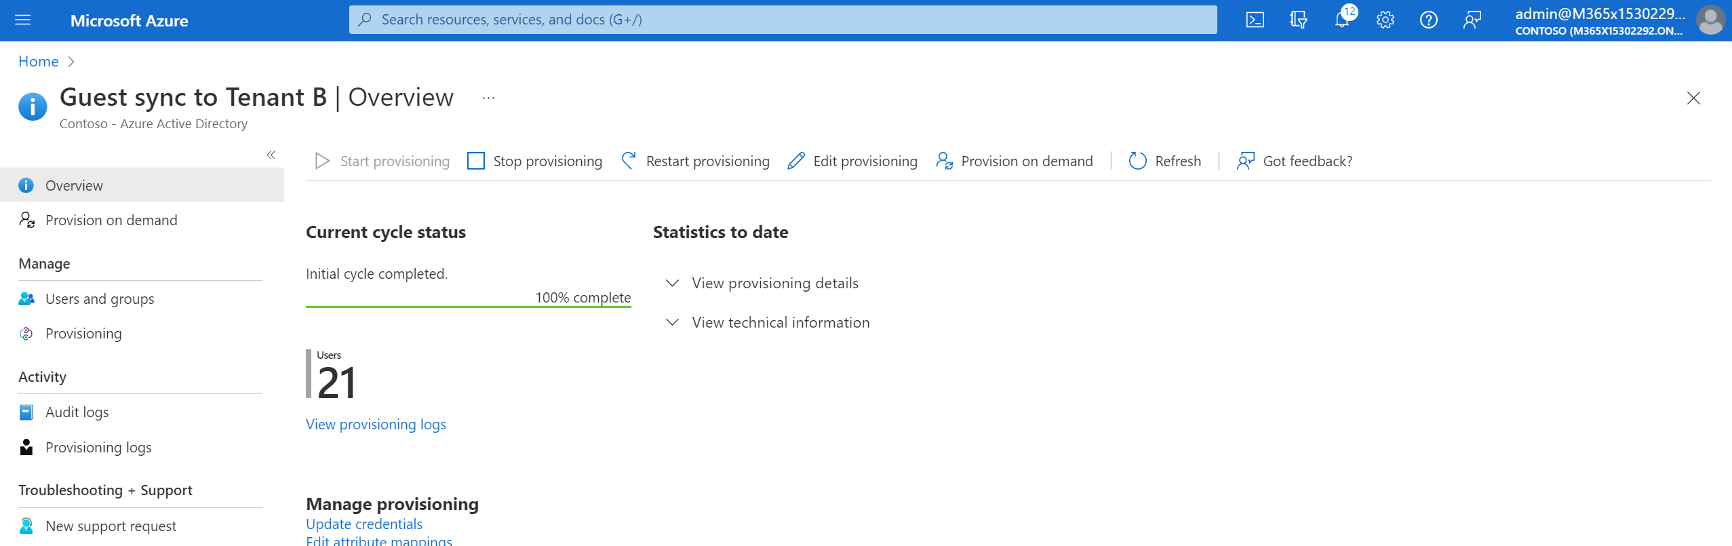
Task: Click the search resources input field
Action: tap(783, 20)
